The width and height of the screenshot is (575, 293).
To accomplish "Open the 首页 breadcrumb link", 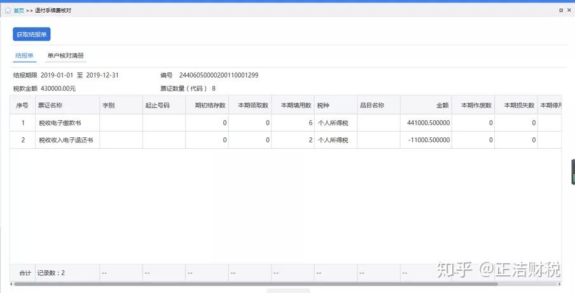I will coord(19,11).
